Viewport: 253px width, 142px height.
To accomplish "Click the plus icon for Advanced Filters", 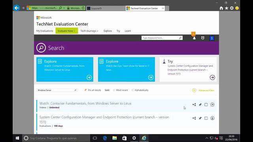I will click(194, 90).
